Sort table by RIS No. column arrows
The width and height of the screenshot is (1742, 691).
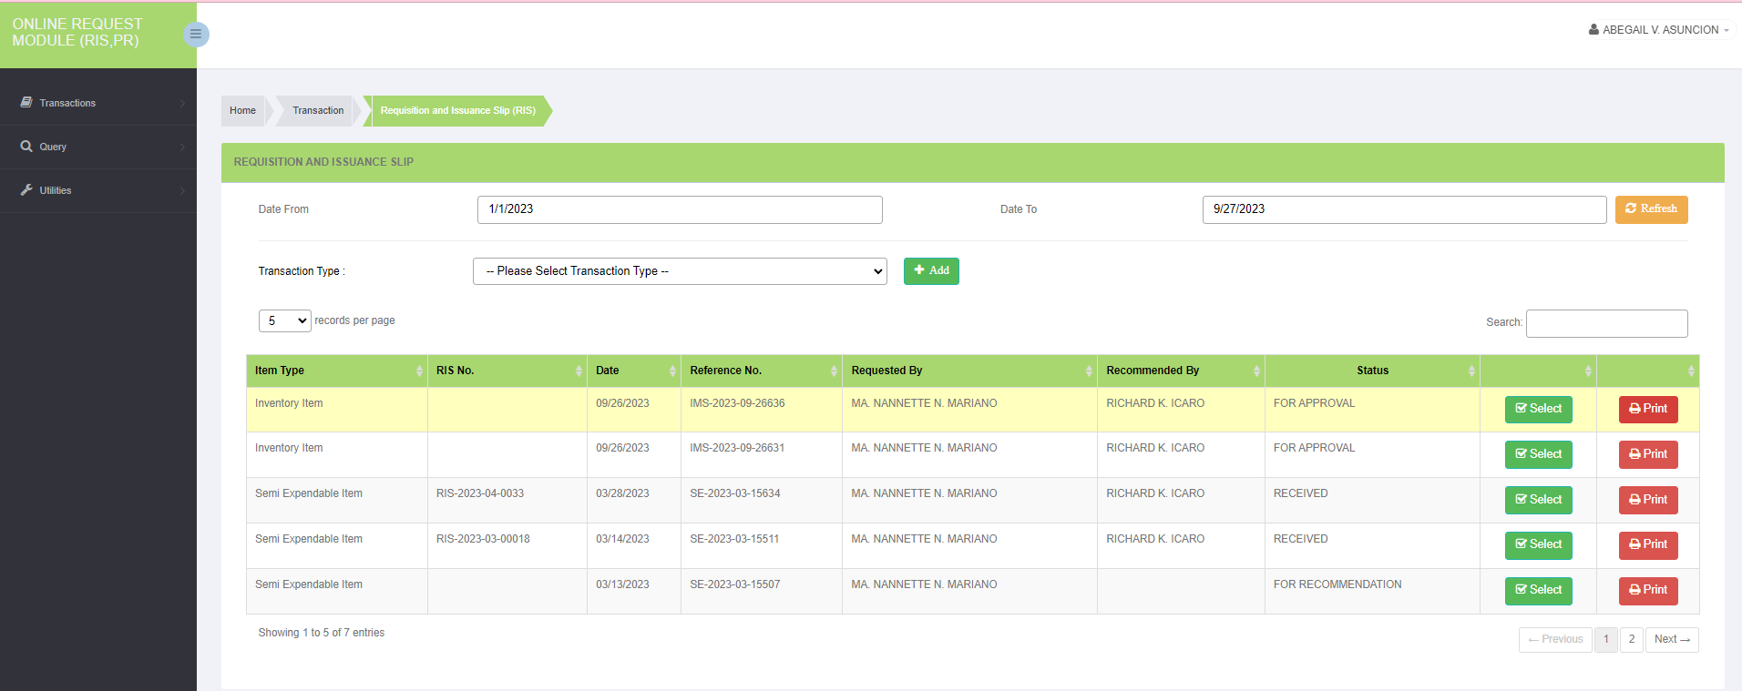(579, 371)
